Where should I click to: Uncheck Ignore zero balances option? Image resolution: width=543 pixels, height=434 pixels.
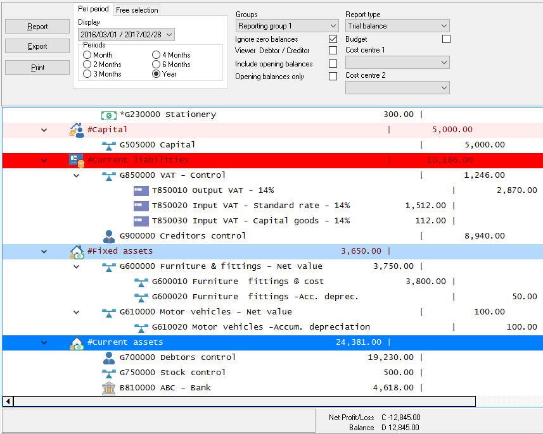click(333, 39)
